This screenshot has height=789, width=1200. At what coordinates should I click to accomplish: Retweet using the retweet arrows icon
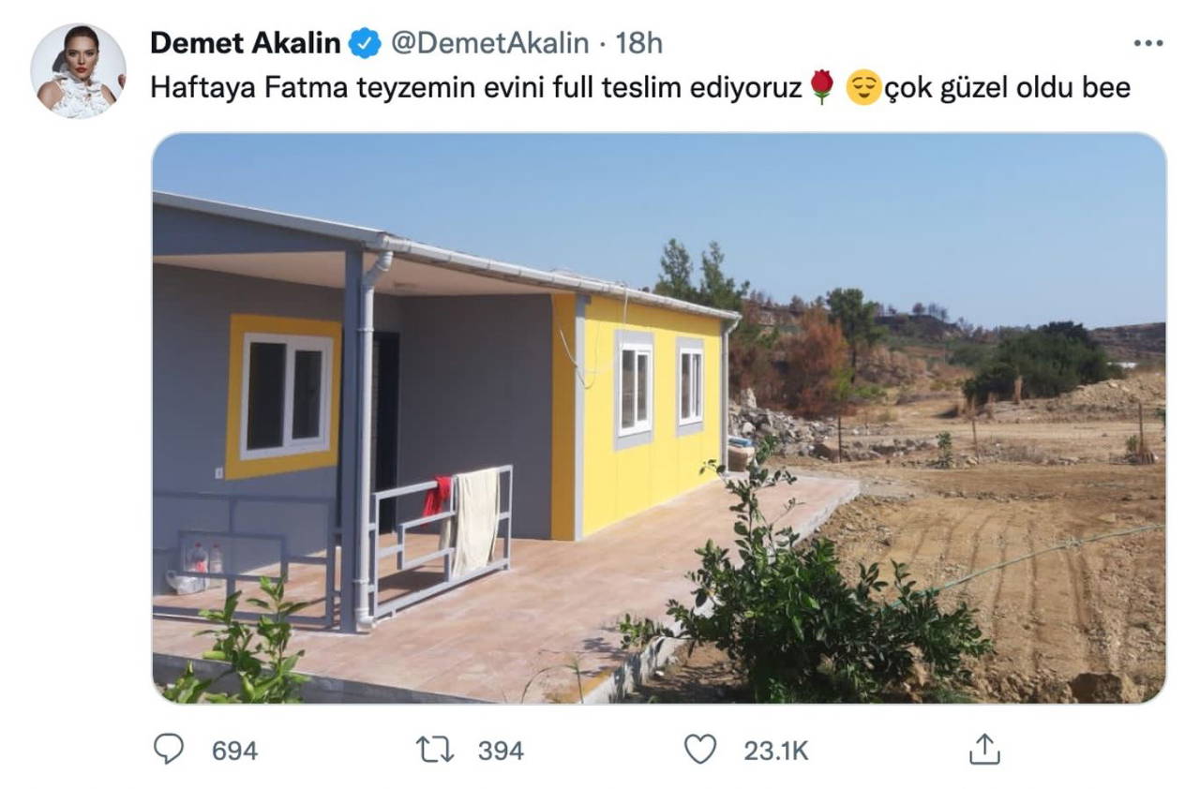point(434,750)
